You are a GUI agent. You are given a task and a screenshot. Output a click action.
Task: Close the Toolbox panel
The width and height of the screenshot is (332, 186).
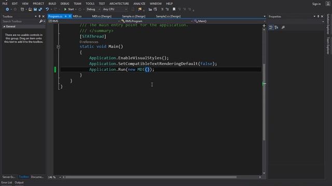(44, 16)
